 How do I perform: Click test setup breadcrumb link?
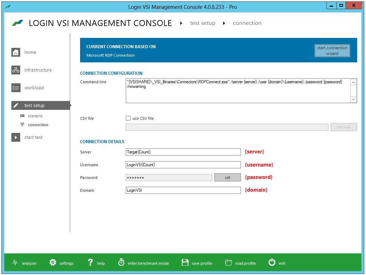point(203,23)
